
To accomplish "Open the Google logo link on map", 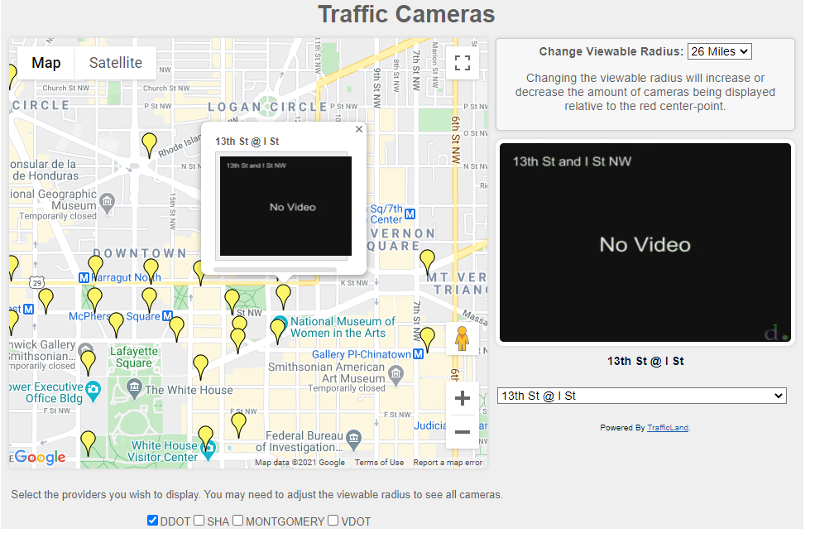I will [x=40, y=458].
